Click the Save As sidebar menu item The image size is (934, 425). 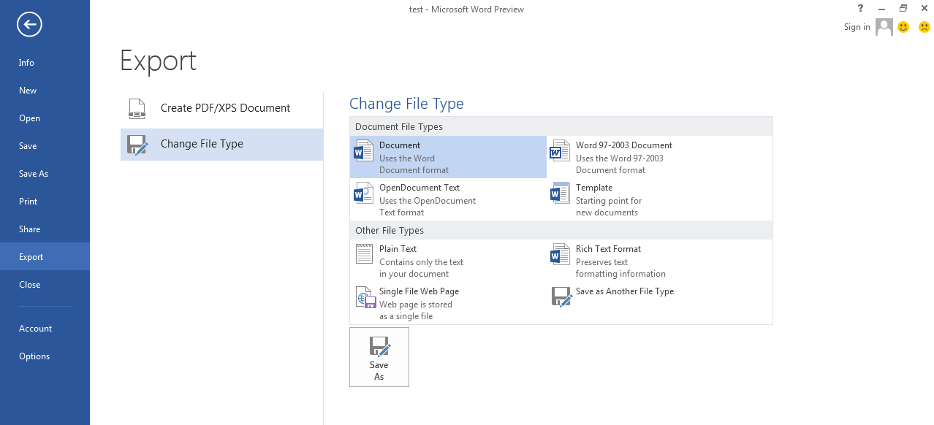tap(45, 174)
